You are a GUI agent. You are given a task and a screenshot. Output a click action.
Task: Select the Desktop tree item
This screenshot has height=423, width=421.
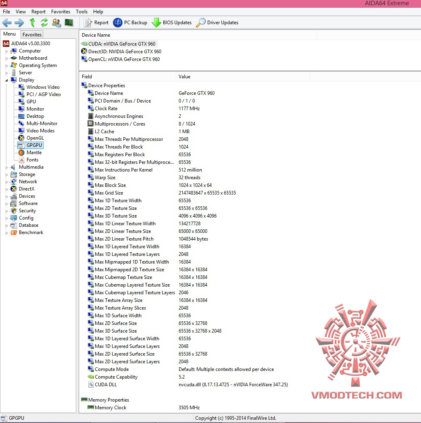tap(31, 116)
